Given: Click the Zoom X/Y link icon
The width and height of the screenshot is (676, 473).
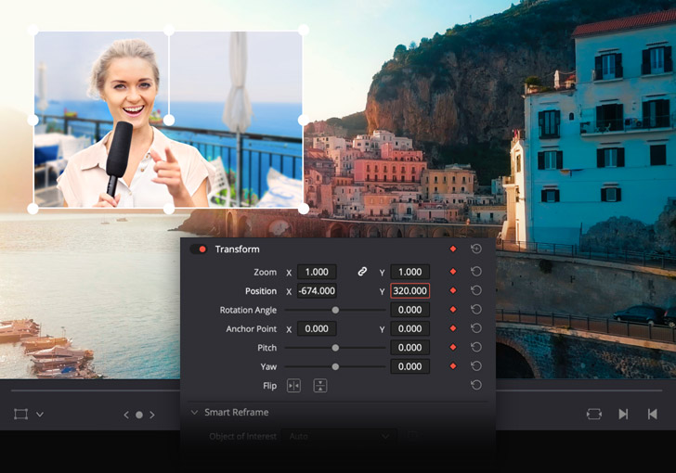Looking at the screenshot, I should [x=362, y=272].
